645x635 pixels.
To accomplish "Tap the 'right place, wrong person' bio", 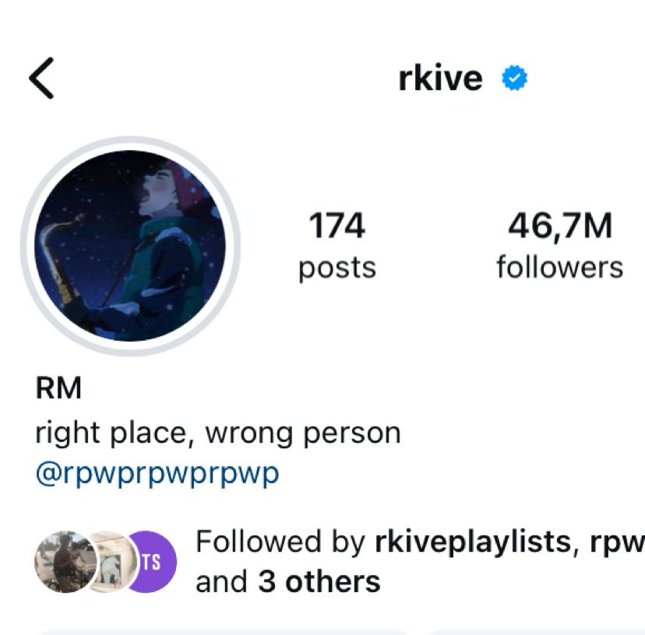I will tap(218, 433).
